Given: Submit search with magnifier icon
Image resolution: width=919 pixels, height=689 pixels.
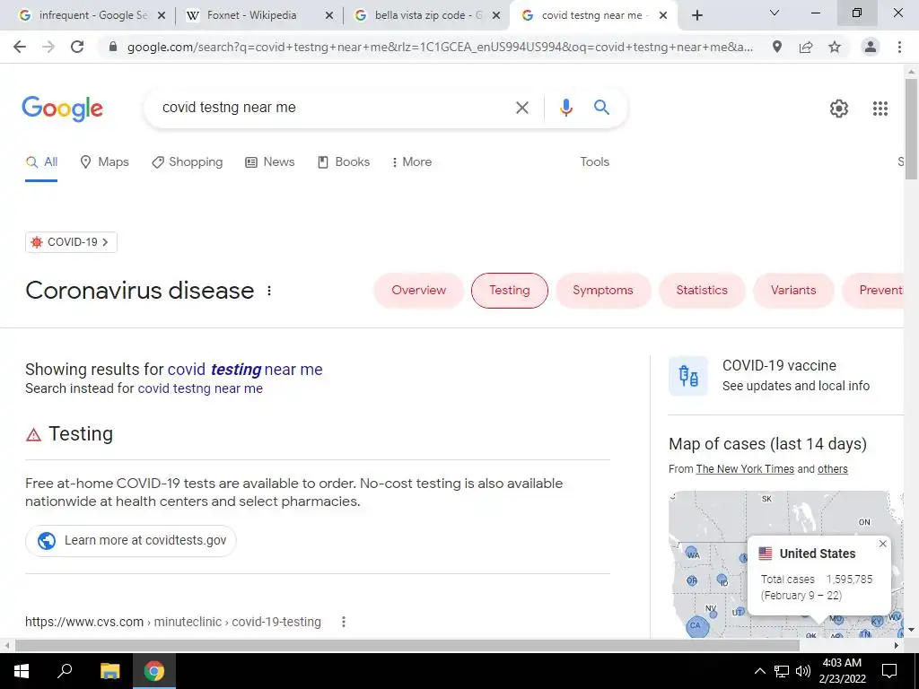Looking at the screenshot, I should click(601, 108).
